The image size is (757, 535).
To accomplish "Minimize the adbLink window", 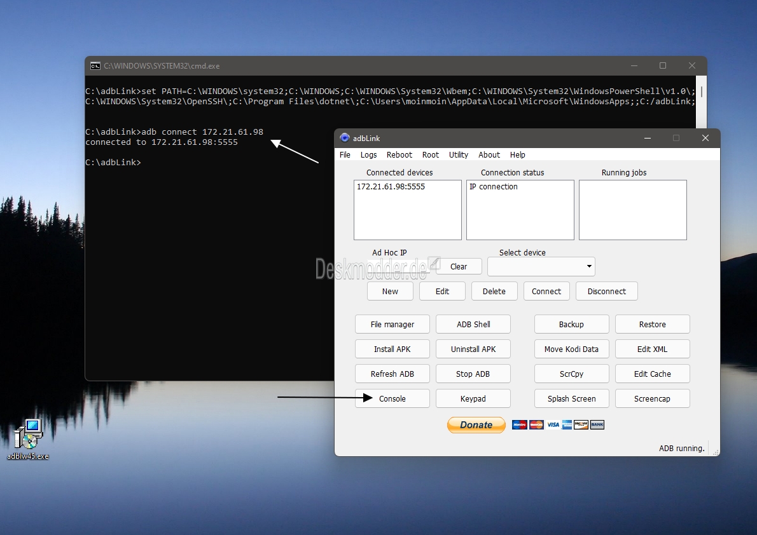I will [x=648, y=138].
